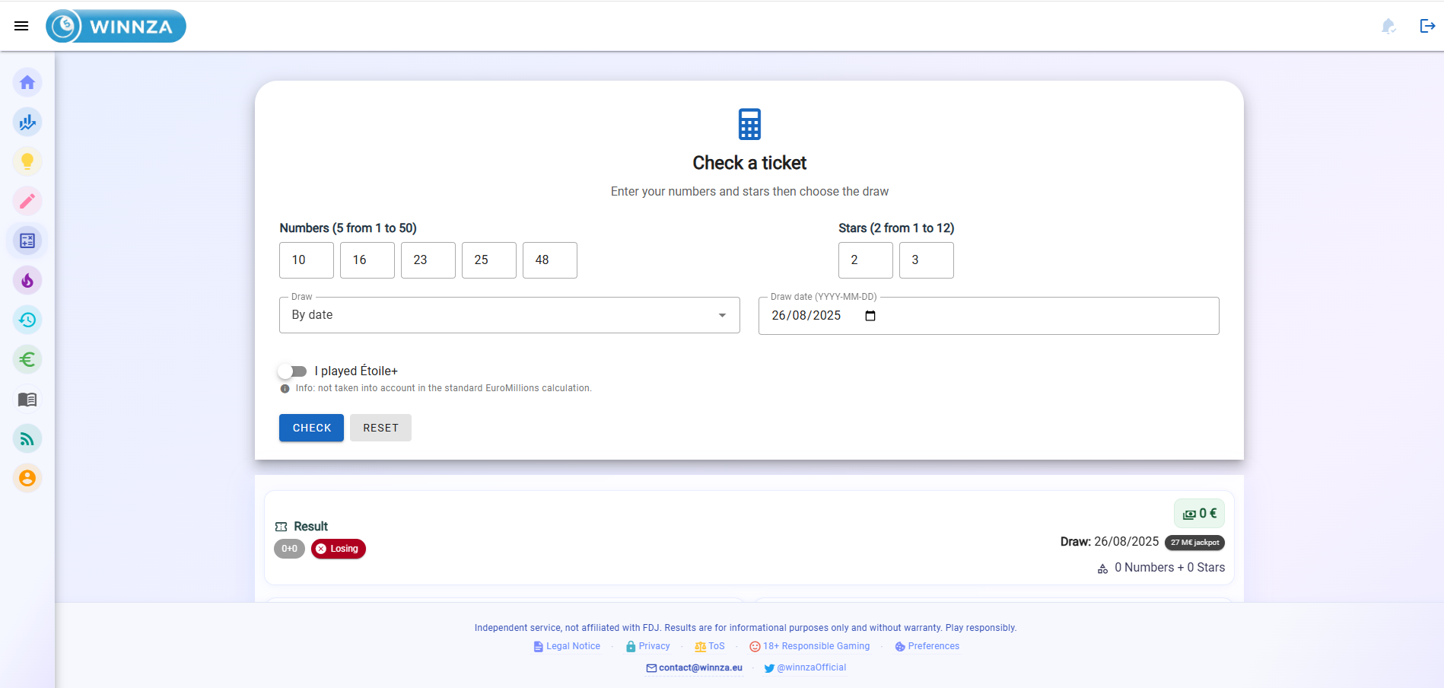Screen dimensions: 1444x688
Task: Open the Preferences link
Action: (927, 646)
